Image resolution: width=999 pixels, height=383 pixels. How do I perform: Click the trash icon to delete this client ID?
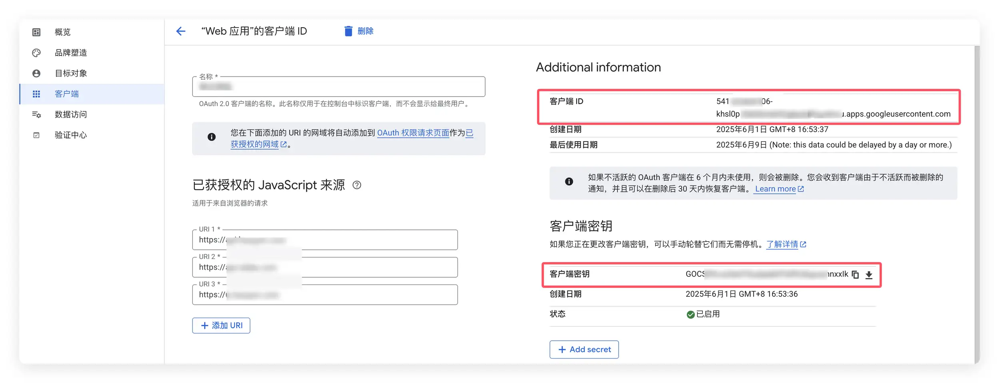pyautogui.click(x=348, y=31)
